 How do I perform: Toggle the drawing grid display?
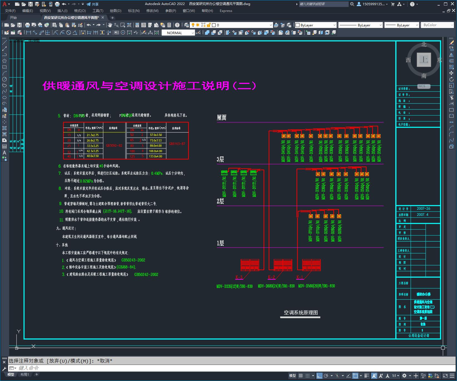[301, 376]
